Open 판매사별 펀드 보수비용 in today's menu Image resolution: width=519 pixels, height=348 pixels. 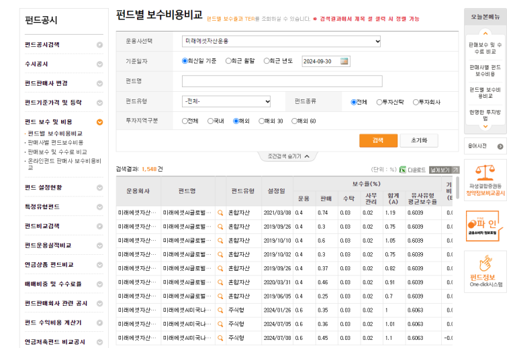point(485,70)
